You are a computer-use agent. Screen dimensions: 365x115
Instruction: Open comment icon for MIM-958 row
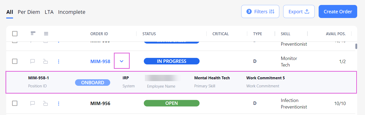click(x=33, y=62)
